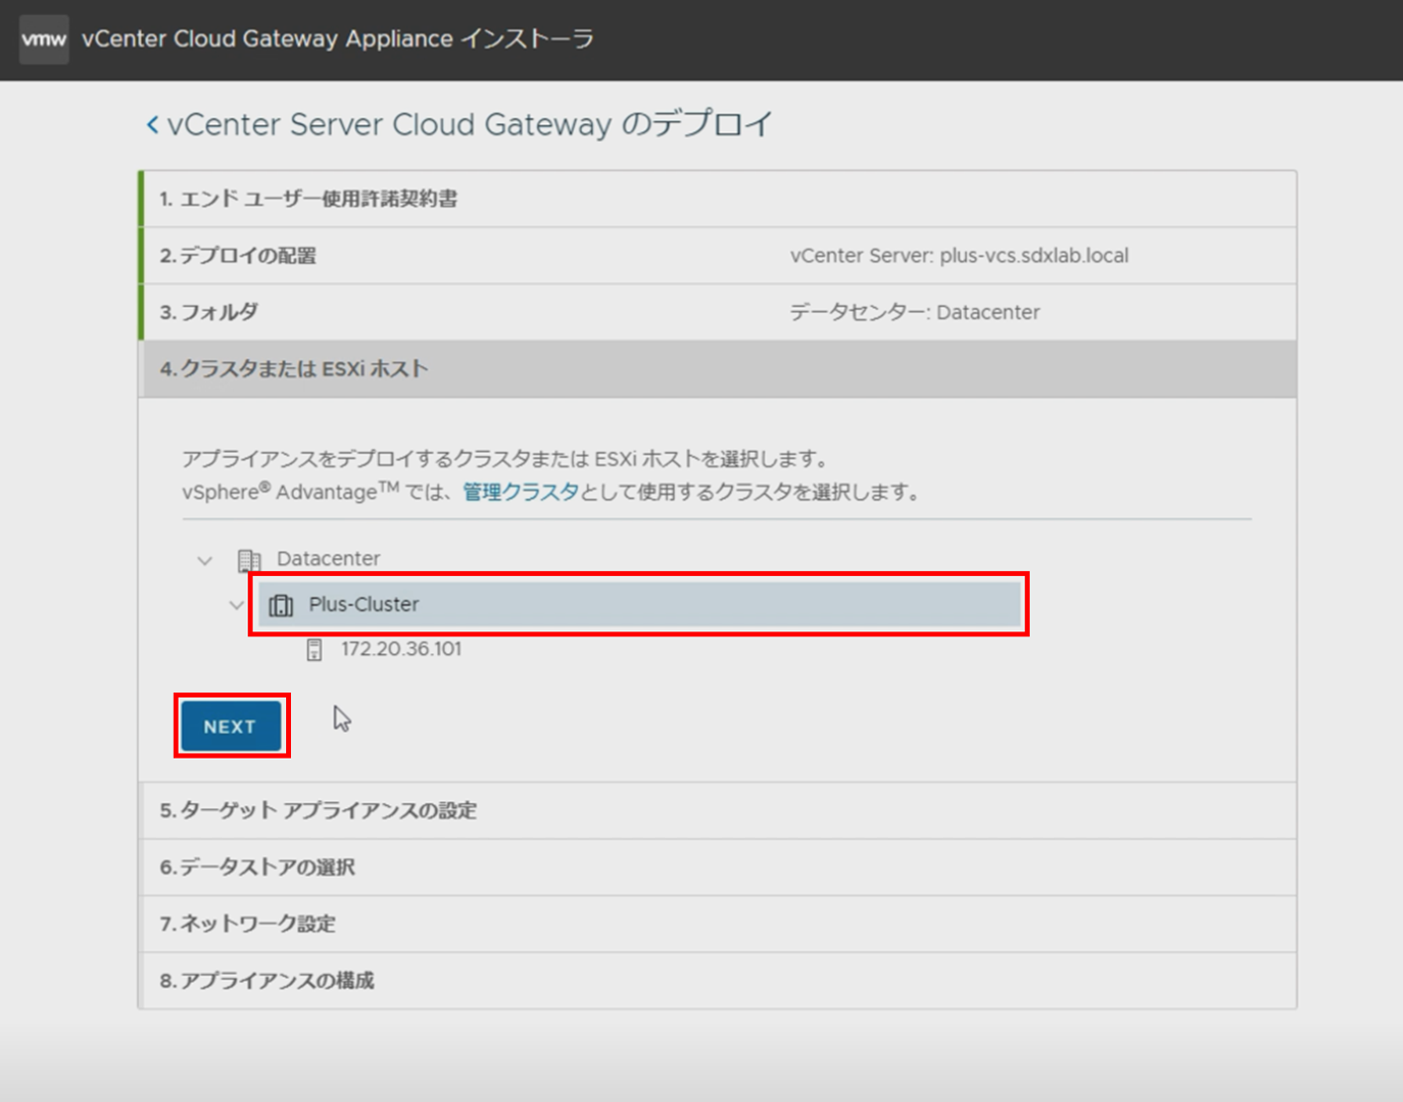This screenshot has width=1403, height=1102.
Task: Open step 1 エンド ユーザー使用許諾契約書
Action: [717, 199]
